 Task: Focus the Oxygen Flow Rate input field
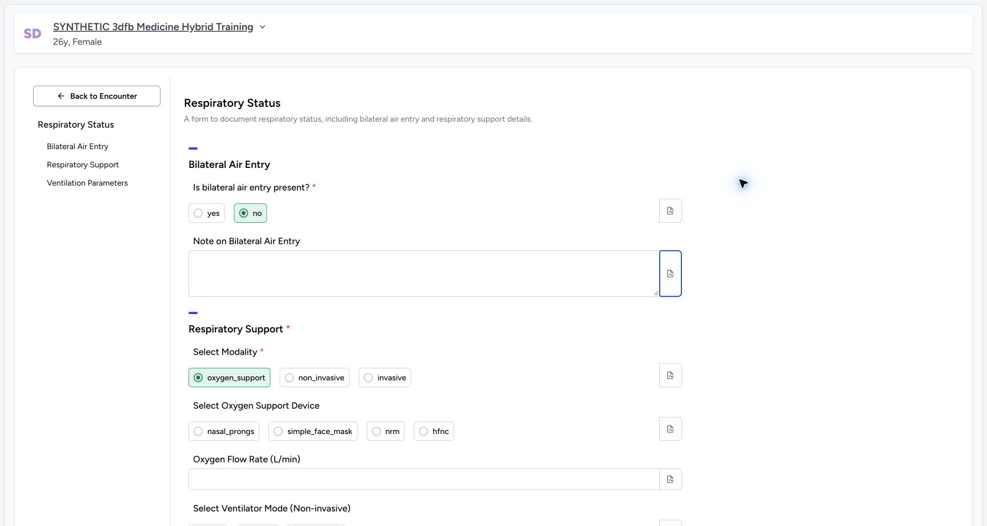pyautogui.click(x=424, y=479)
